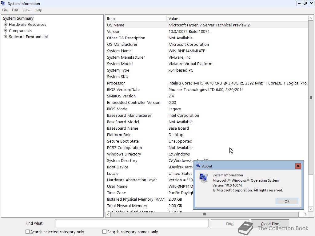The height and width of the screenshot is (236, 315).
Task: Click the Close Find button
Action: tap(270, 224)
